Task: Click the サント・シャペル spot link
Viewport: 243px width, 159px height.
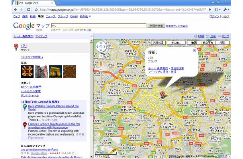Action: [30, 95]
